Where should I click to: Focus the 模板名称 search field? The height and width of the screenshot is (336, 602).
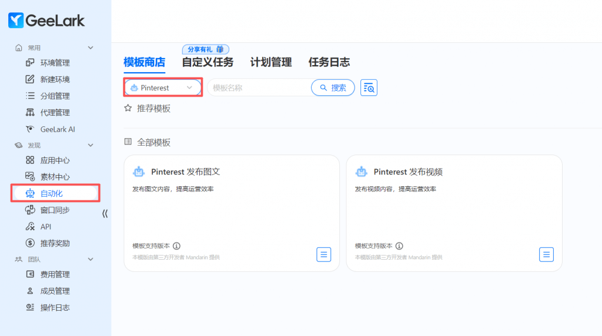point(259,88)
